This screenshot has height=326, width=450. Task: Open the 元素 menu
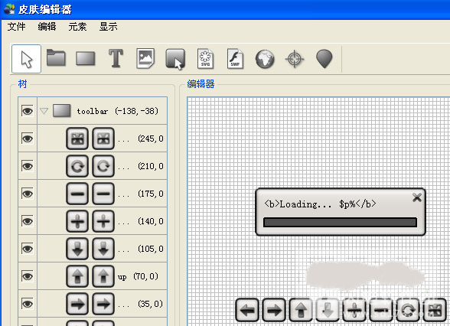(77, 27)
